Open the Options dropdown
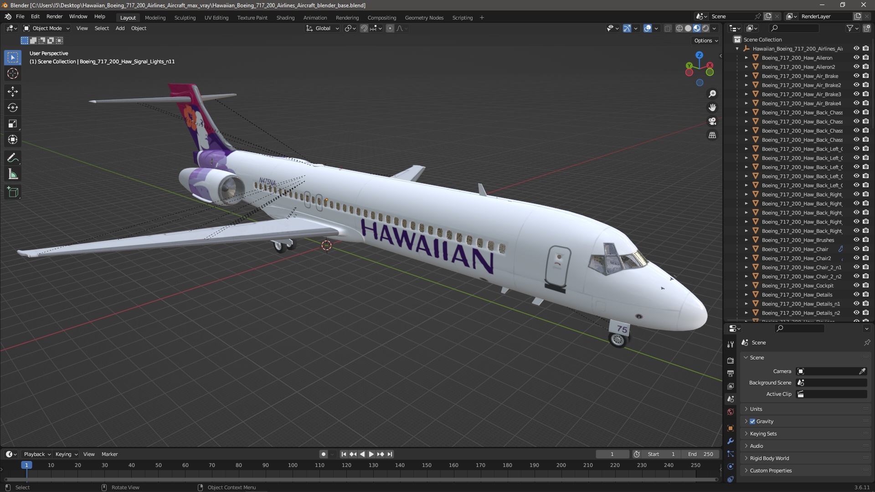 click(706, 41)
